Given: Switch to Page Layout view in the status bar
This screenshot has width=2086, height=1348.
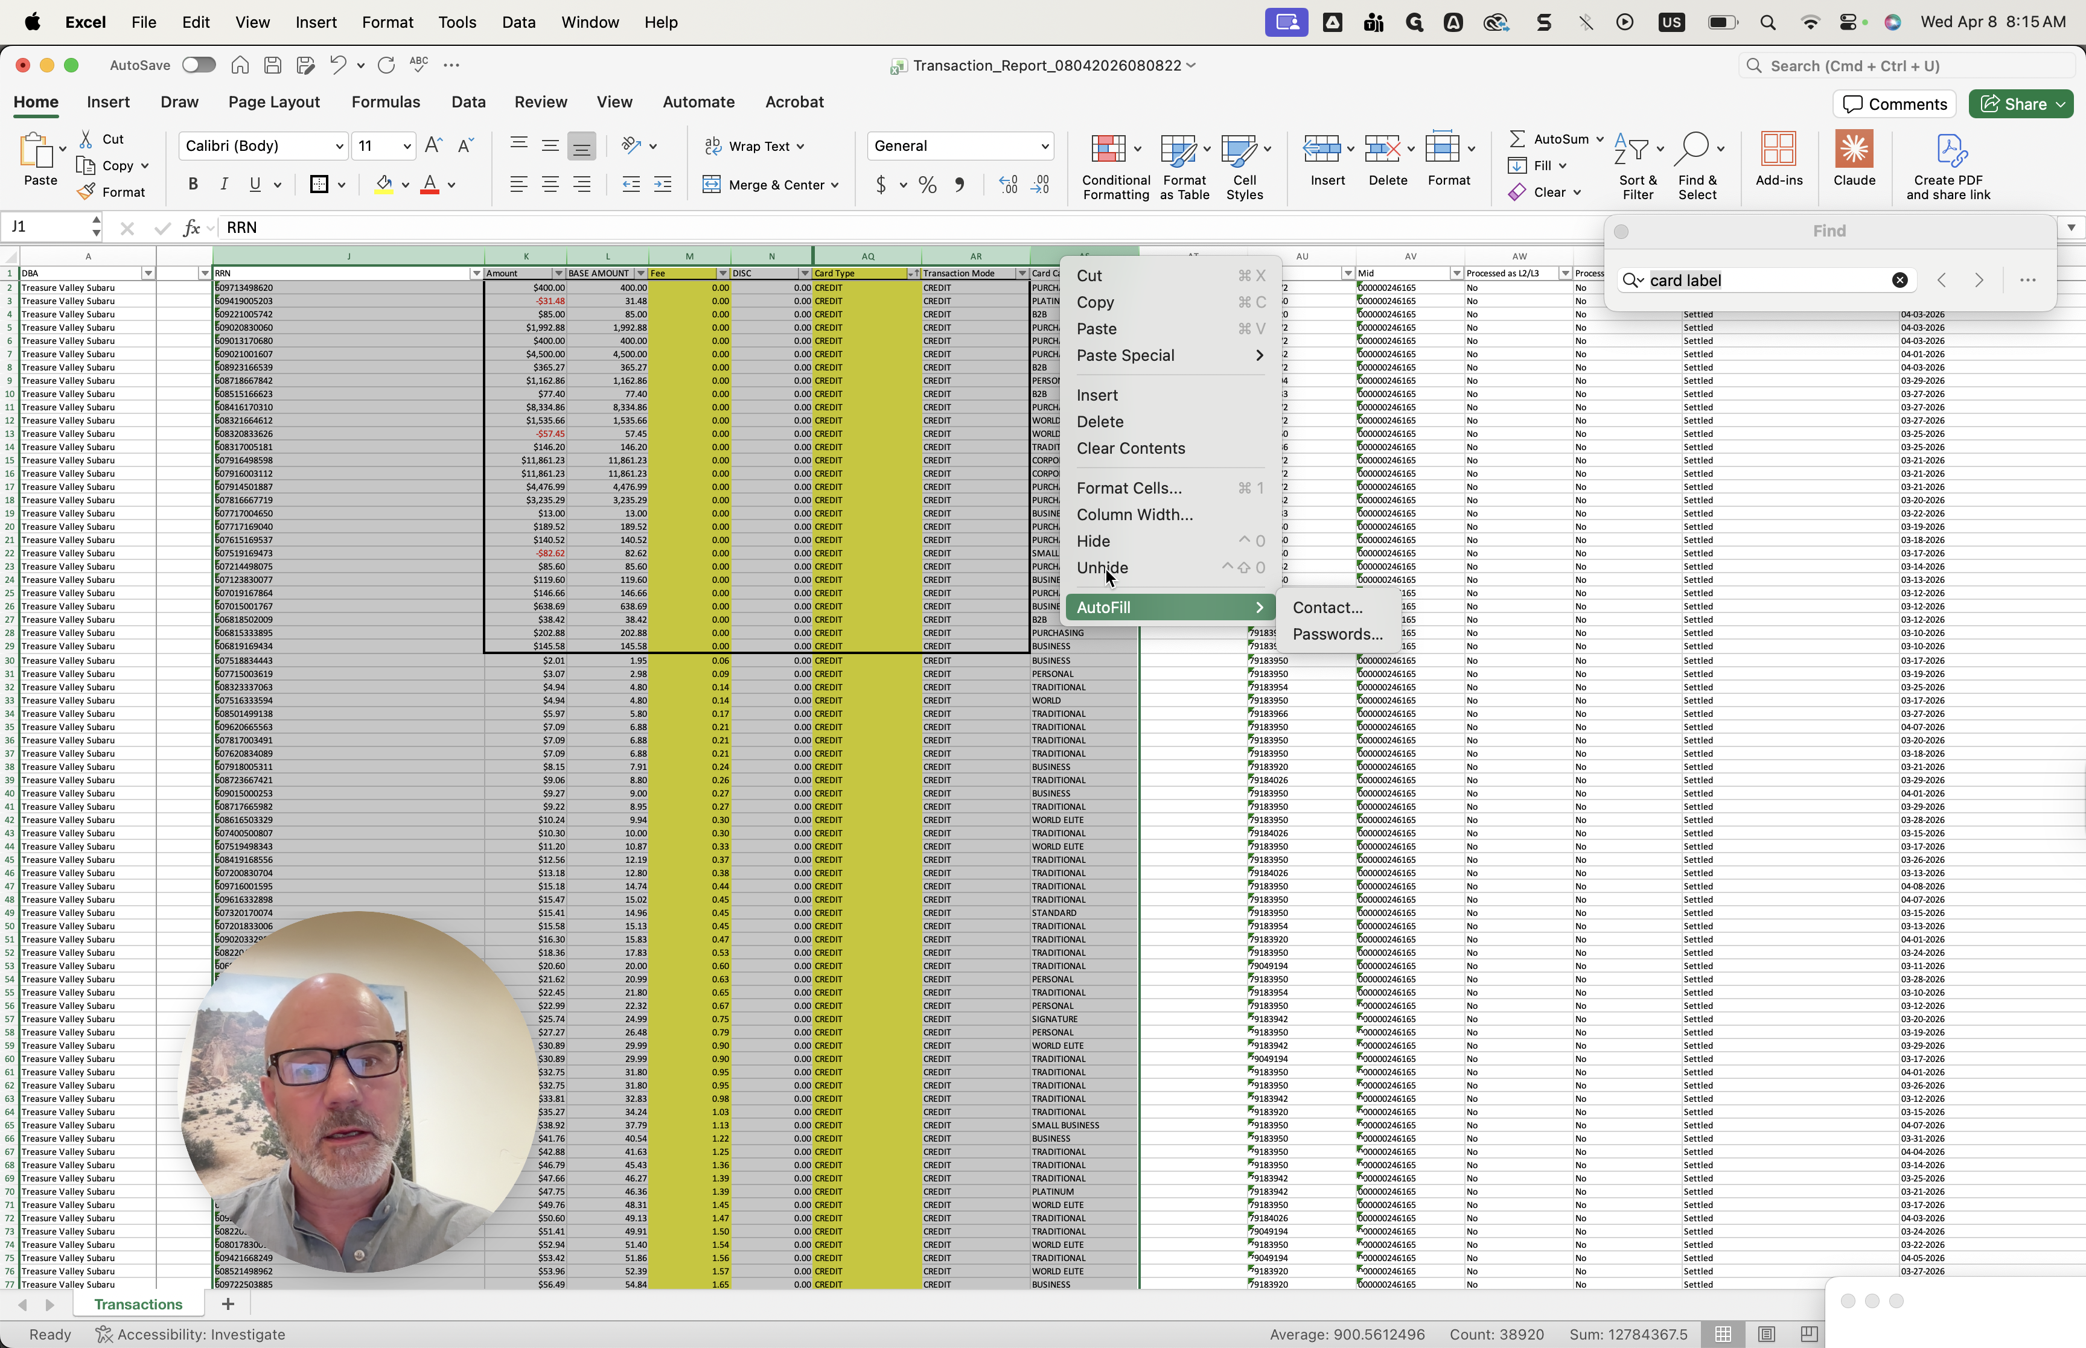Looking at the screenshot, I should pyautogui.click(x=1767, y=1334).
